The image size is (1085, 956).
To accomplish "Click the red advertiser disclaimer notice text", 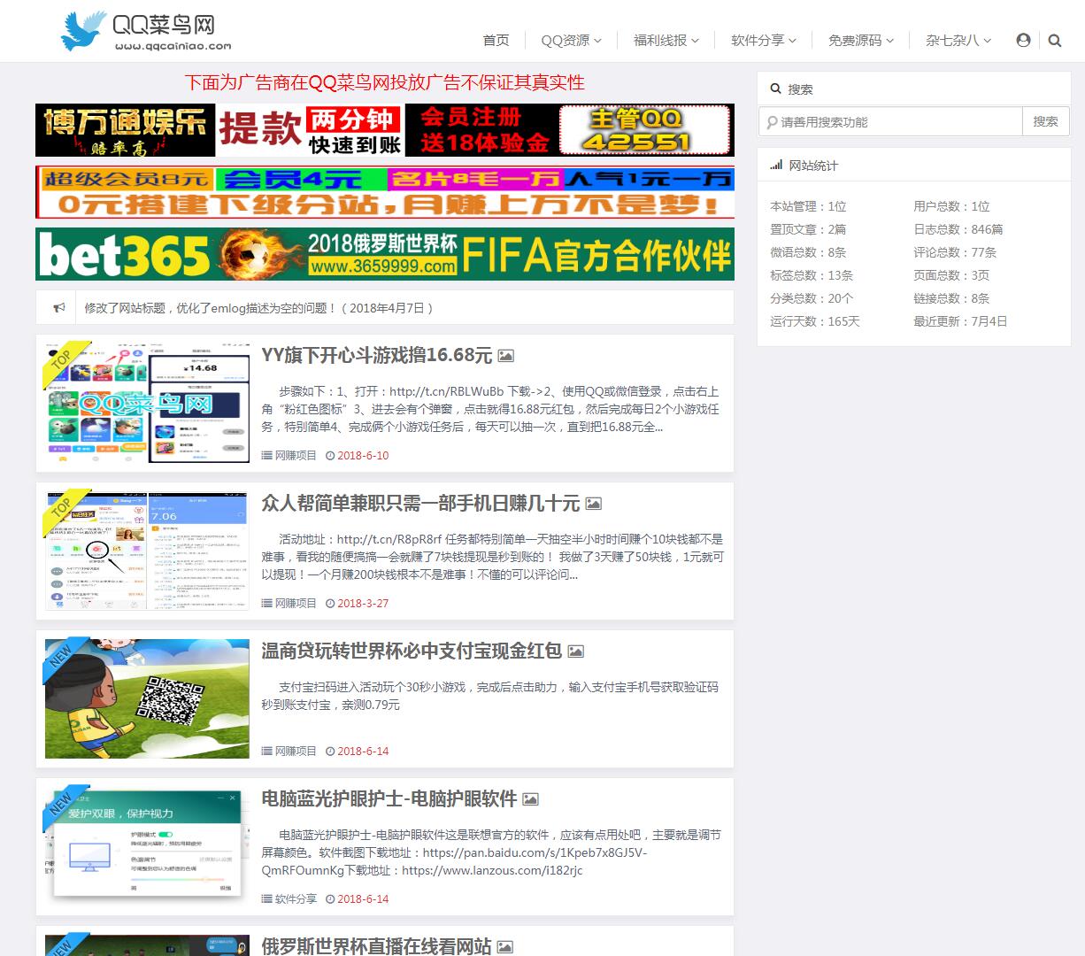I will (x=385, y=82).
